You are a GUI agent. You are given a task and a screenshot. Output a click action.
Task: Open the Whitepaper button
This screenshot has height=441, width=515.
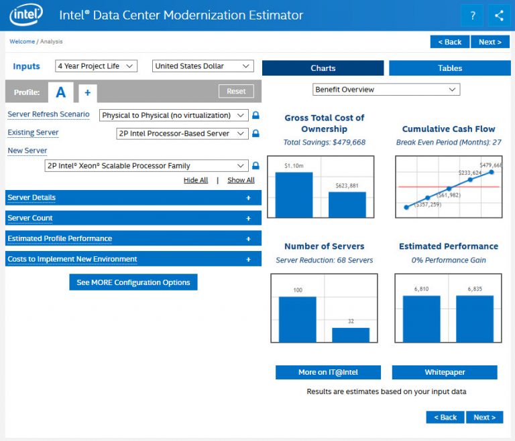point(445,372)
